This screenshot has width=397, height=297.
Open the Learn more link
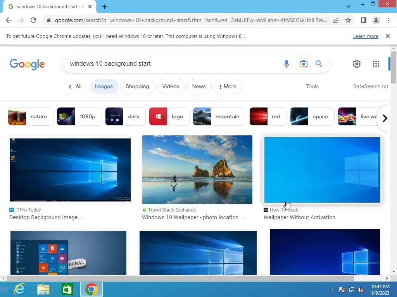366,36
